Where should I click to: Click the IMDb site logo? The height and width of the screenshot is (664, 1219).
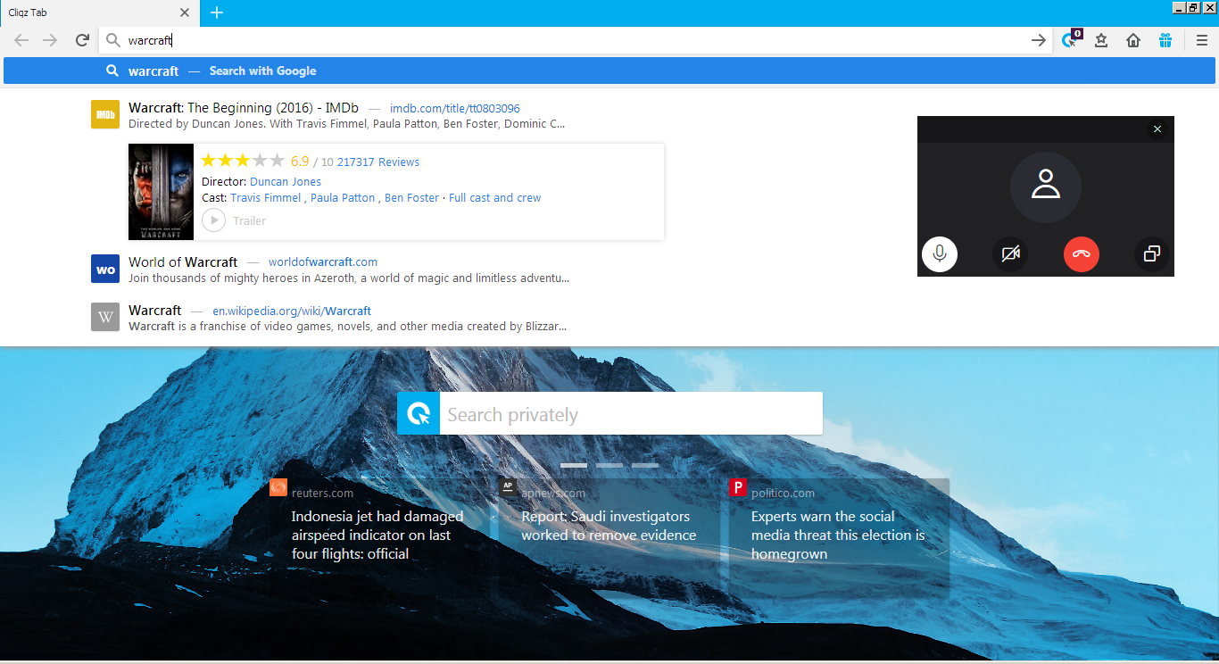coord(105,114)
